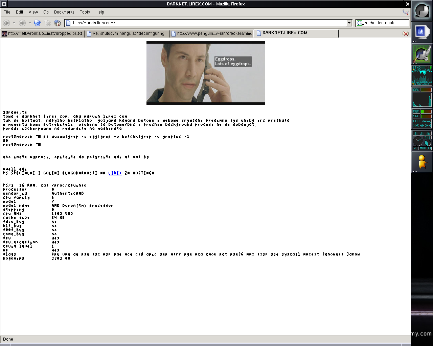433x346 pixels.
Task: Switch to the shutdown hangs at deconfiguring tab
Action: point(127,33)
